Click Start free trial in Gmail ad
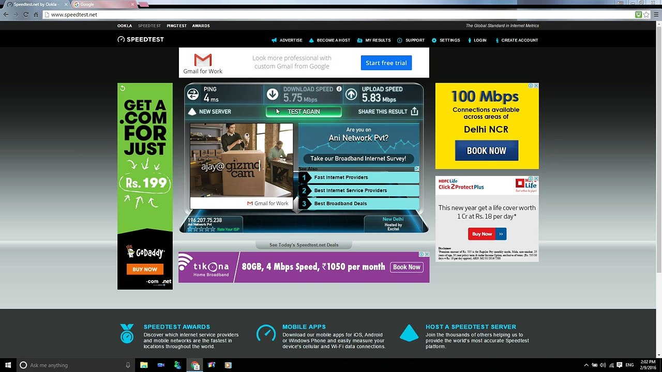 tap(386, 63)
